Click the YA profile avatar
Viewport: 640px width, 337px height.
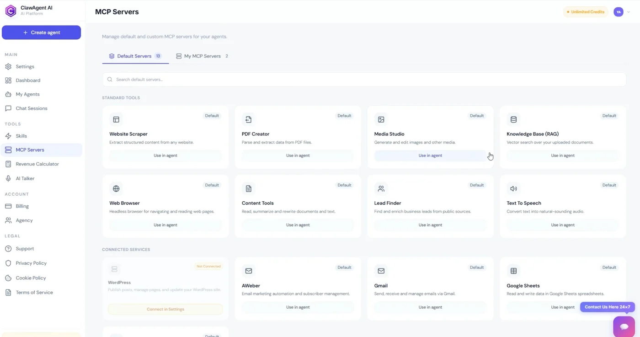click(x=619, y=12)
